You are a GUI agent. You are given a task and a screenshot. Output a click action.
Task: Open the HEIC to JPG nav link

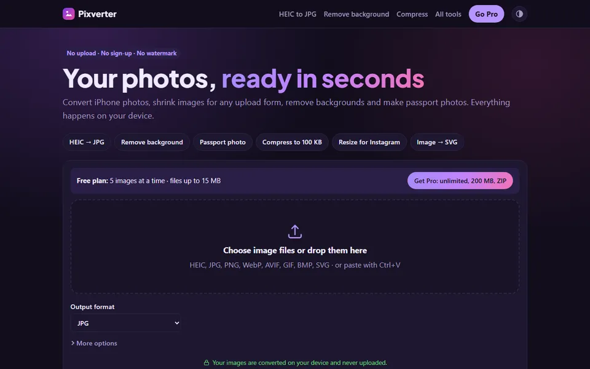pyautogui.click(x=297, y=14)
